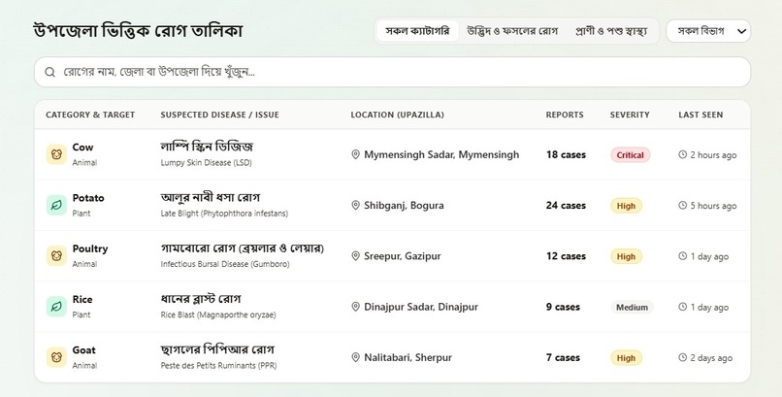Click the Goat row animal icon
Screen dimensions: 782x397
[x=56, y=357]
